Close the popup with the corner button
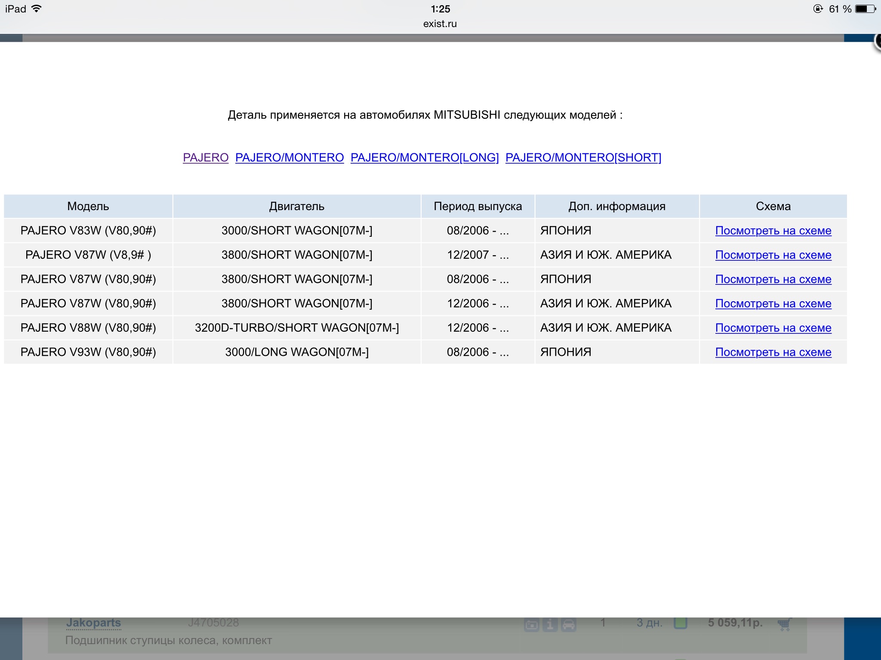 point(878,43)
